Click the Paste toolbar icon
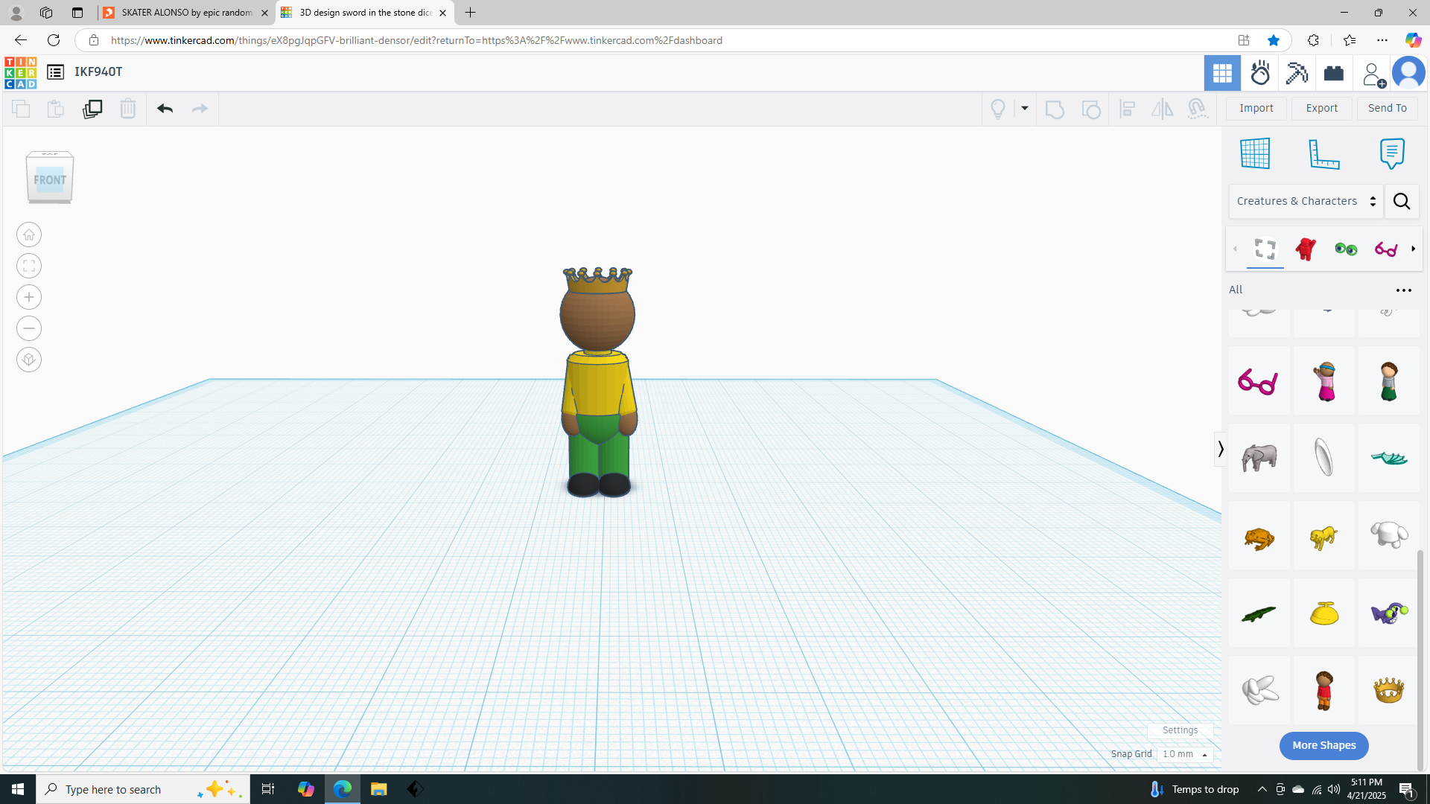 click(56, 109)
